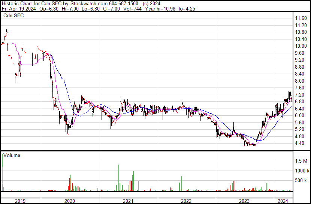311x204 pixels.
Task: Select the 2019 year on time axis
Action: click(x=21, y=201)
